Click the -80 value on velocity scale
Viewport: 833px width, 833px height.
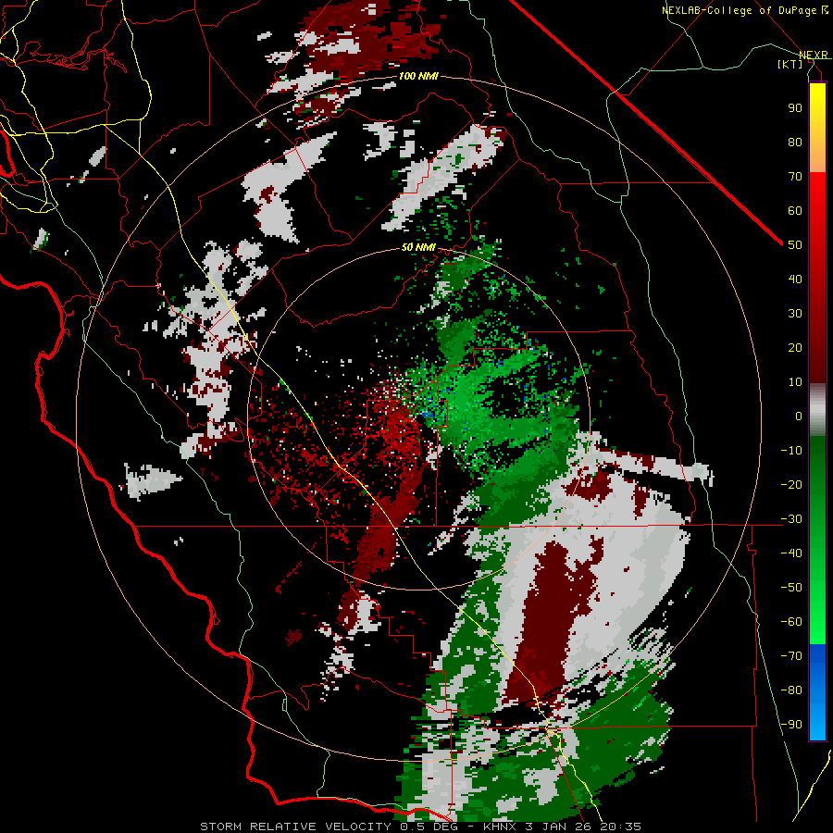[791, 690]
